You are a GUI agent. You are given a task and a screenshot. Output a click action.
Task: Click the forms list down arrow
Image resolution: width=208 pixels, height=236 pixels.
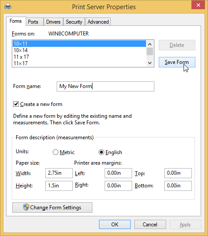(150, 63)
